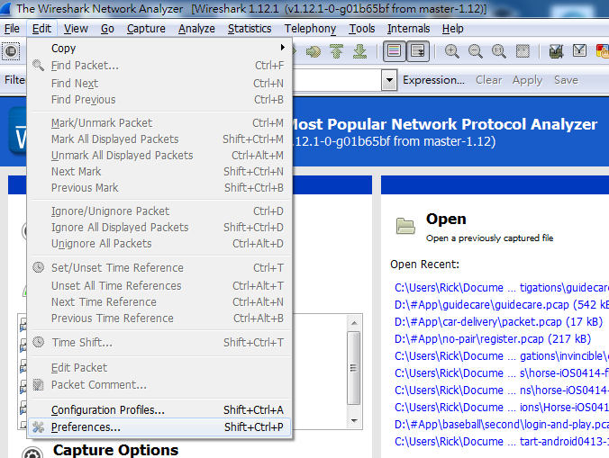Open recent file ending tart-android0413

click(x=502, y=441)
